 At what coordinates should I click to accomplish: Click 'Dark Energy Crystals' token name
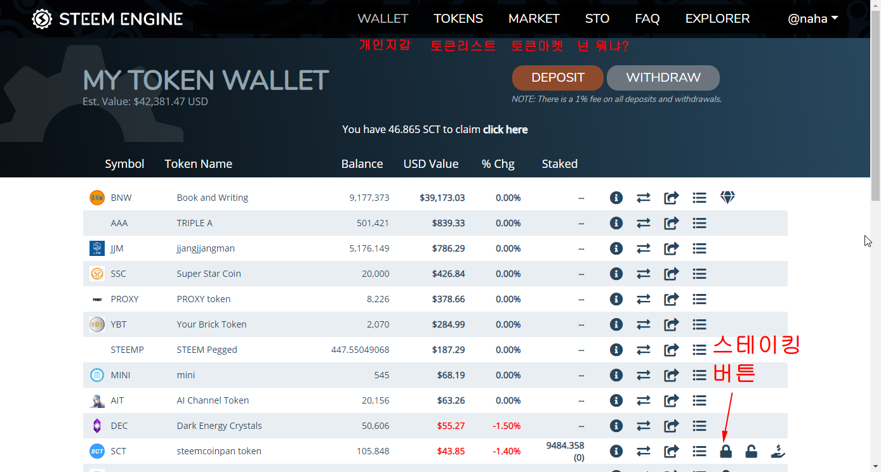coord(219,426)
